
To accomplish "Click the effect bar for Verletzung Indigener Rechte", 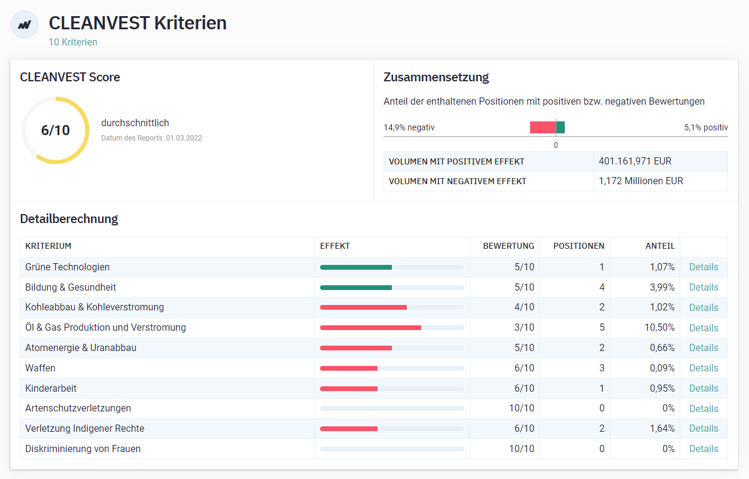I will 349,429.
